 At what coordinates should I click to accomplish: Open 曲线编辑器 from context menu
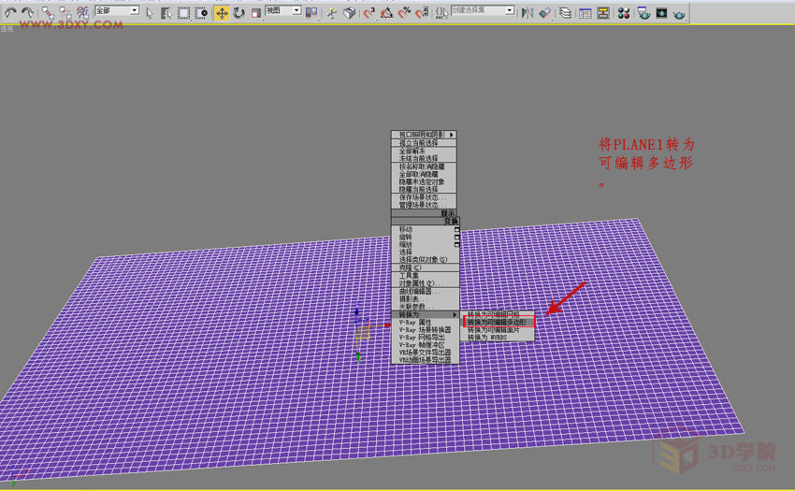tap(426, 292)
